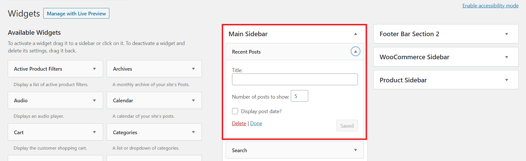Expand the Active Product Filters widget arrow
Image resolution: width=526 pixels, height=161 pixels.
point(94,69)
